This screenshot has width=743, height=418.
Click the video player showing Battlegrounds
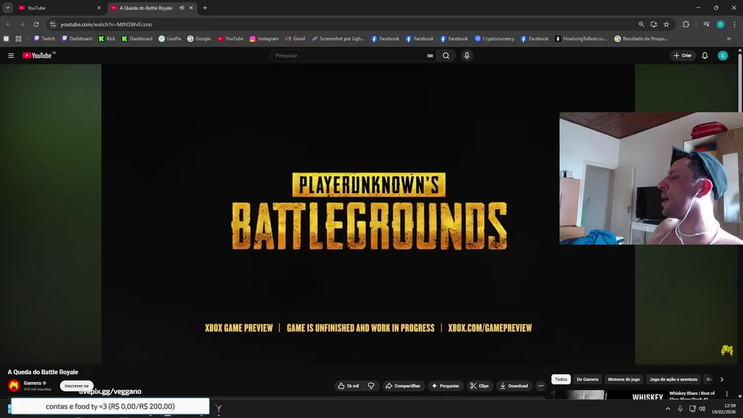click(x=368, y=214)
